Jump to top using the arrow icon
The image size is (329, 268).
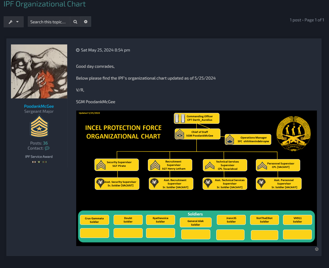point(317,249)
